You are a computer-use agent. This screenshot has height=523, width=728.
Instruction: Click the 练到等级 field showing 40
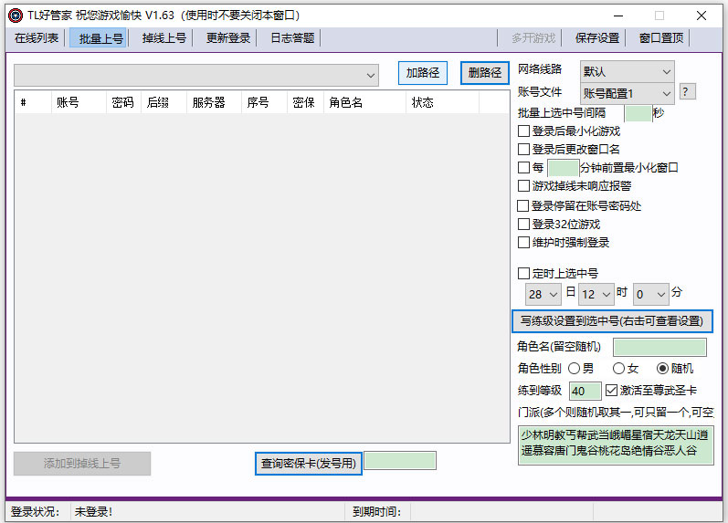[585, 392]
